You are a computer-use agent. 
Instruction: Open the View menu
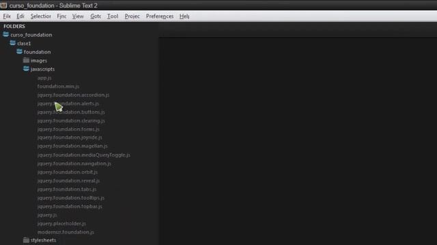pos(78,16)
